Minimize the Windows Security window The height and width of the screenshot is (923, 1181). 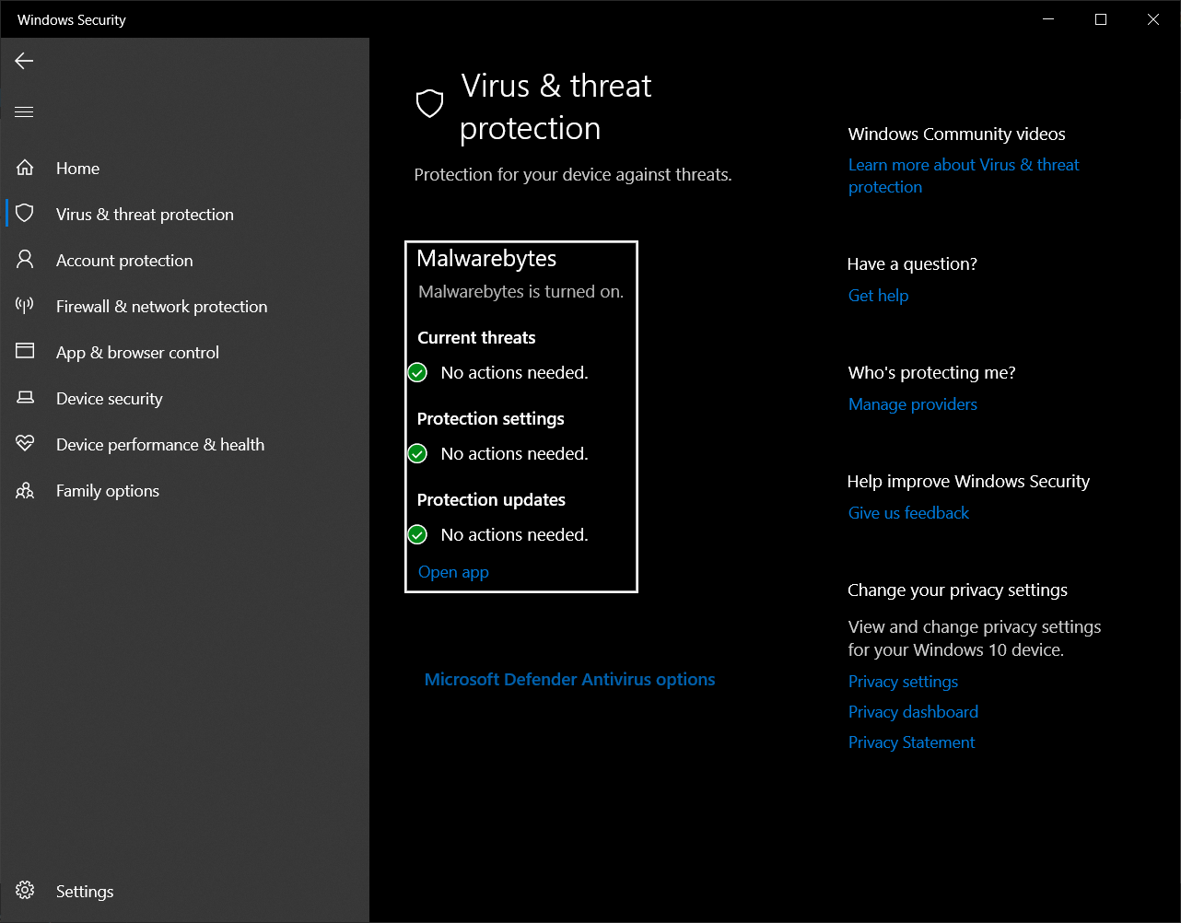coord(1047,19)
